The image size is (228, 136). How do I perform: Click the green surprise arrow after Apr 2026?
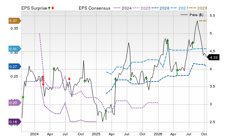tap(177, 72)
